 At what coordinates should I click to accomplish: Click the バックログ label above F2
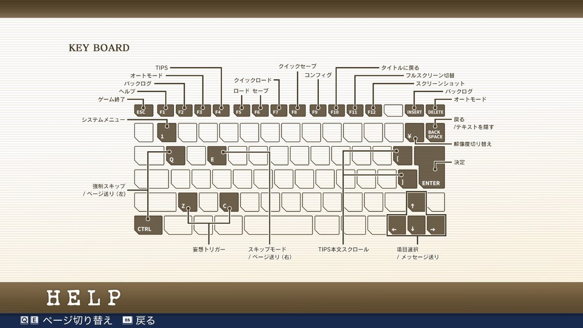137,84
